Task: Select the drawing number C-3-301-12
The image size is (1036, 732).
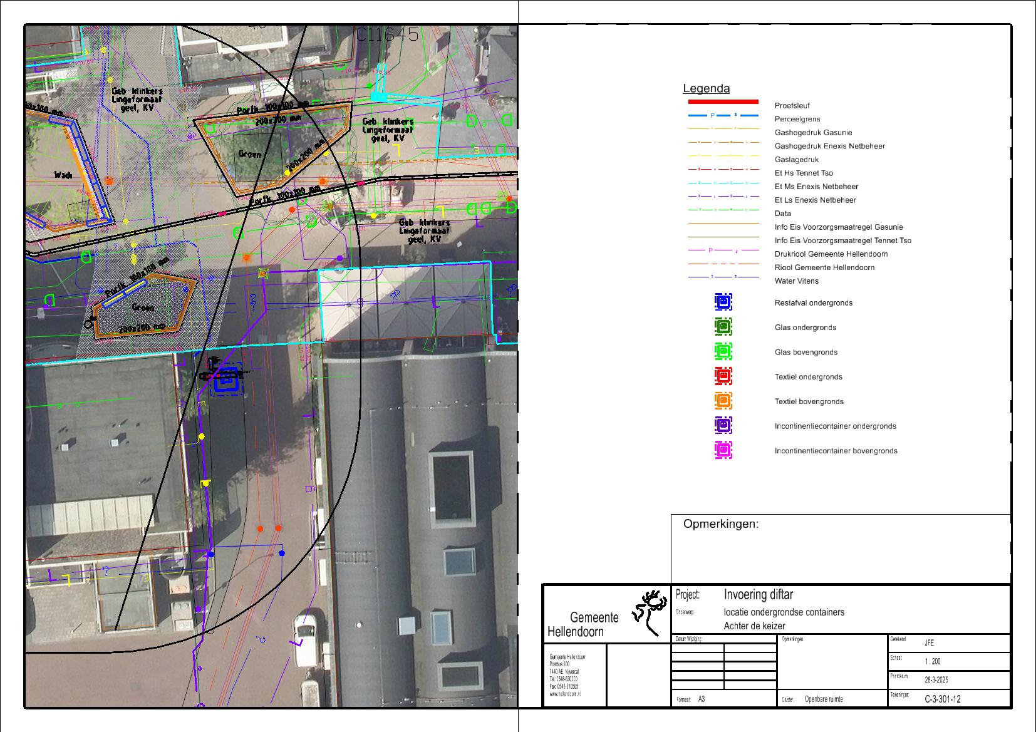Action: pyautogui.click(x=942, y=699)
